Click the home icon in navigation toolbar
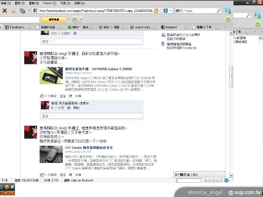 pos(14,11)
